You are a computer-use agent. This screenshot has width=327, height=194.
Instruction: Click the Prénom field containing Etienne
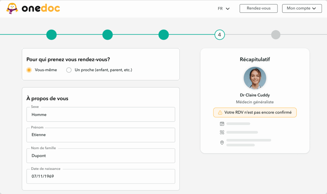click(x=101, y=135)
